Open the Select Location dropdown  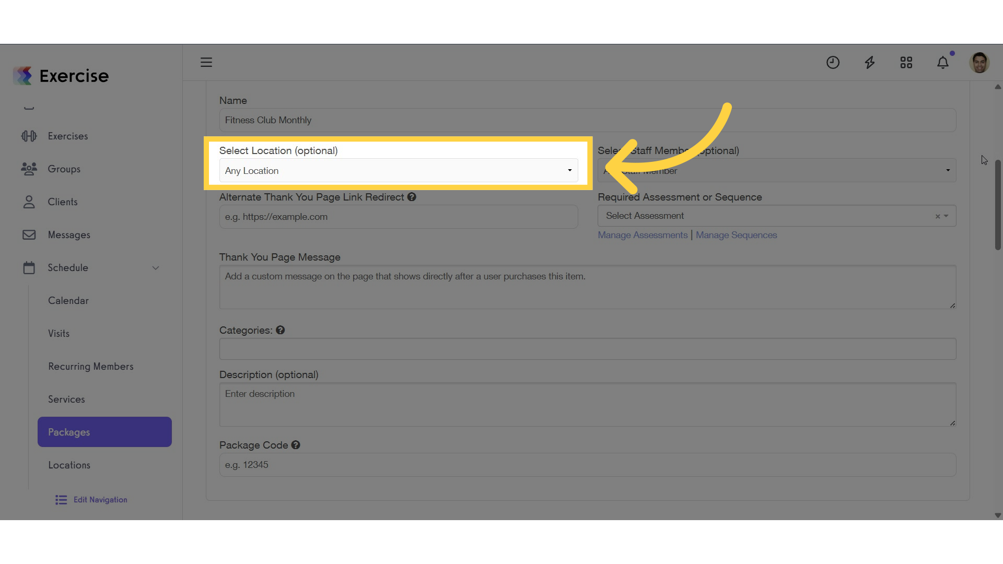coord(398,171)
